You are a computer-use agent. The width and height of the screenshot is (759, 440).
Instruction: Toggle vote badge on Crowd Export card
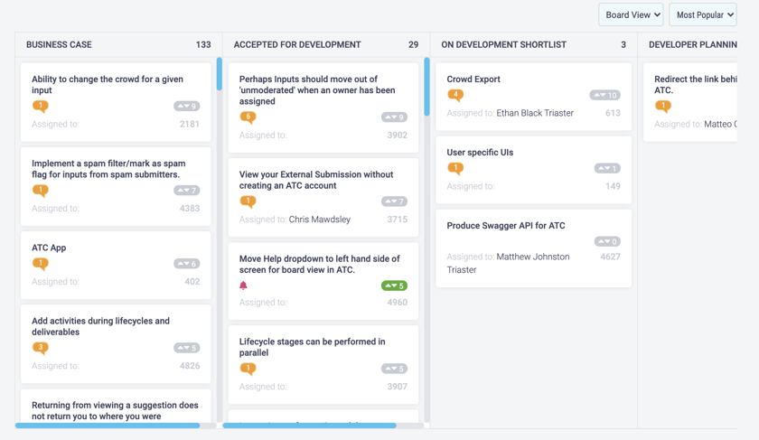(x=604, y=95)
